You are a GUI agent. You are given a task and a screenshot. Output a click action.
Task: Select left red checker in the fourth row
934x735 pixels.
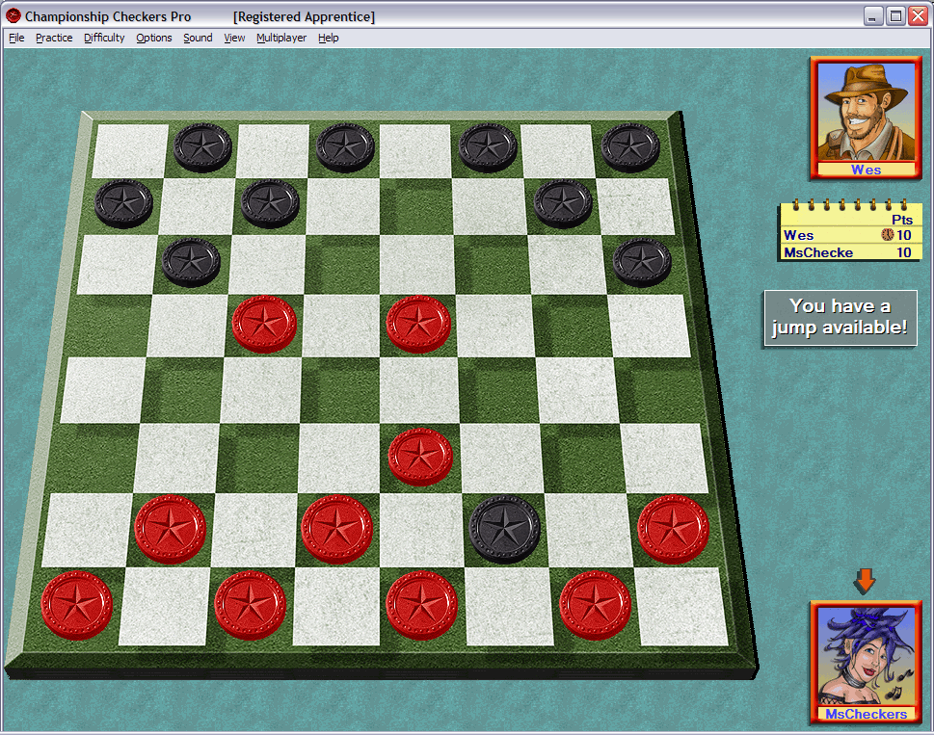click(x=264, y=324)
